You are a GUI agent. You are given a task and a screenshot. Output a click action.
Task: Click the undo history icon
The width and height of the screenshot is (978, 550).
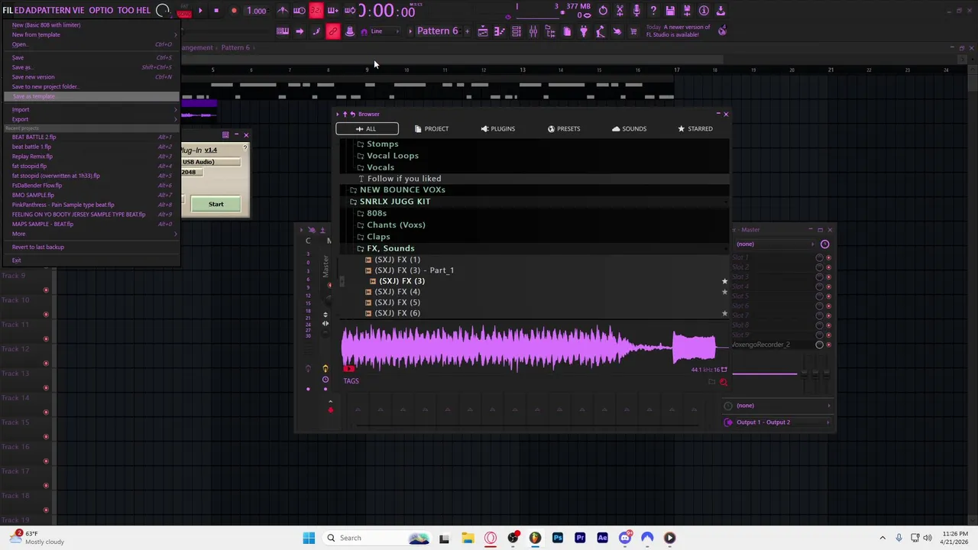click(603, 11)
